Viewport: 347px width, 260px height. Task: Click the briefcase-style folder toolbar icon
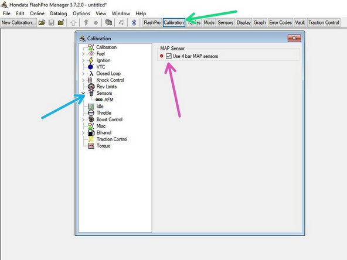pos(61,23)
